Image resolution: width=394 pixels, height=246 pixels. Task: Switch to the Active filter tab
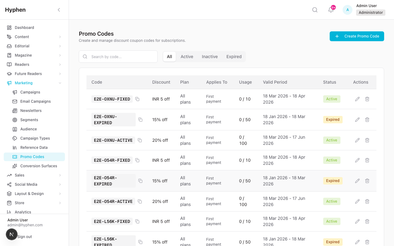(187, 57)
